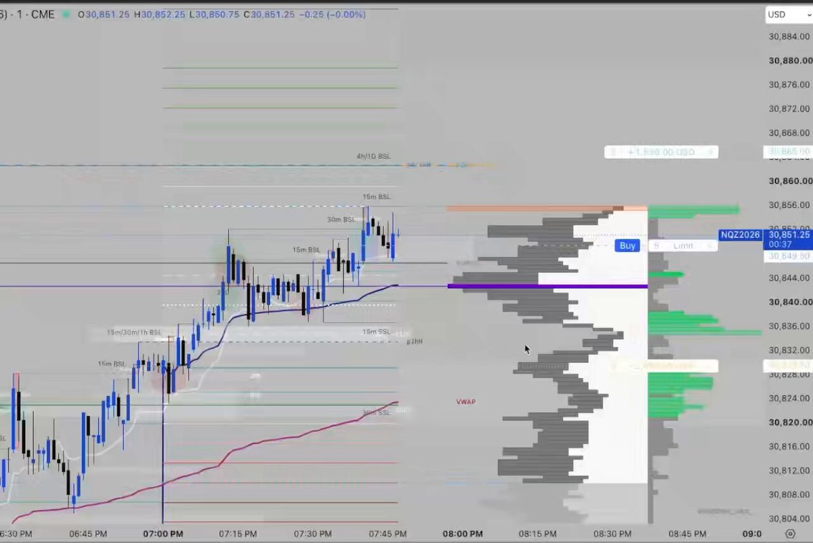Click the 07:30 PM time axis label
Viewport: 813px width, 543px height.
pos(312,534)
